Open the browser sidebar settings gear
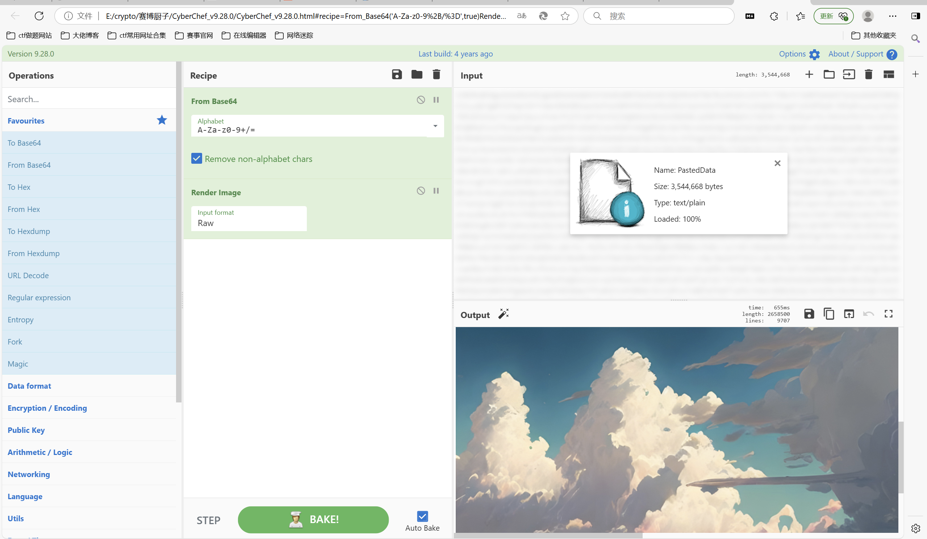 pyautogui.click(x=915, y=528)
